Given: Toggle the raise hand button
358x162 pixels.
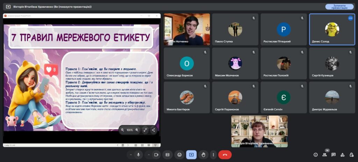Looking at the screenshot, I should coord(203,154).
